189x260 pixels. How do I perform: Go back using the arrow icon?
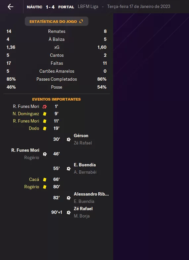pyautogui.click(x=10, y=7)
